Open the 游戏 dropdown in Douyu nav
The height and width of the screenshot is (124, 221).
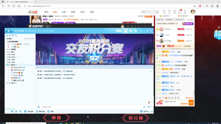pyautogui.click(x=83, y=12)
